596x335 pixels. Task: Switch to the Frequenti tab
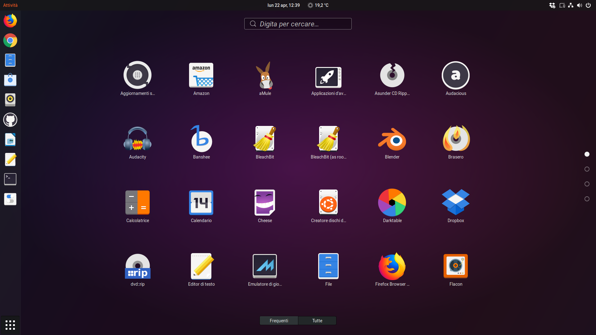[x=279, y=320]
